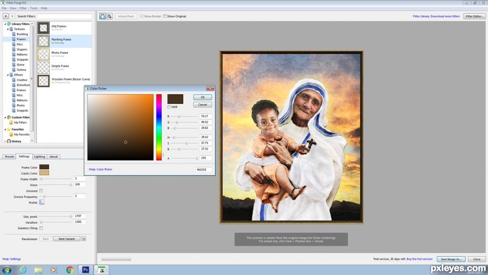Open the Tools menu
The height and width of the screenshot is (275, 488).
pos(34,8)
